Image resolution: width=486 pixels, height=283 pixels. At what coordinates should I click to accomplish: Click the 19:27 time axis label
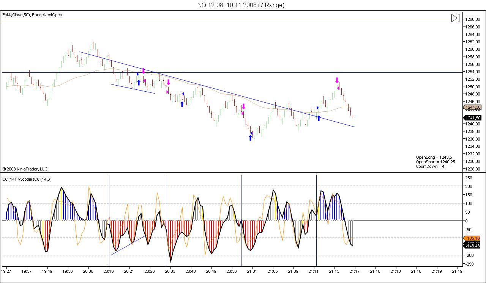tap(6, 271)
